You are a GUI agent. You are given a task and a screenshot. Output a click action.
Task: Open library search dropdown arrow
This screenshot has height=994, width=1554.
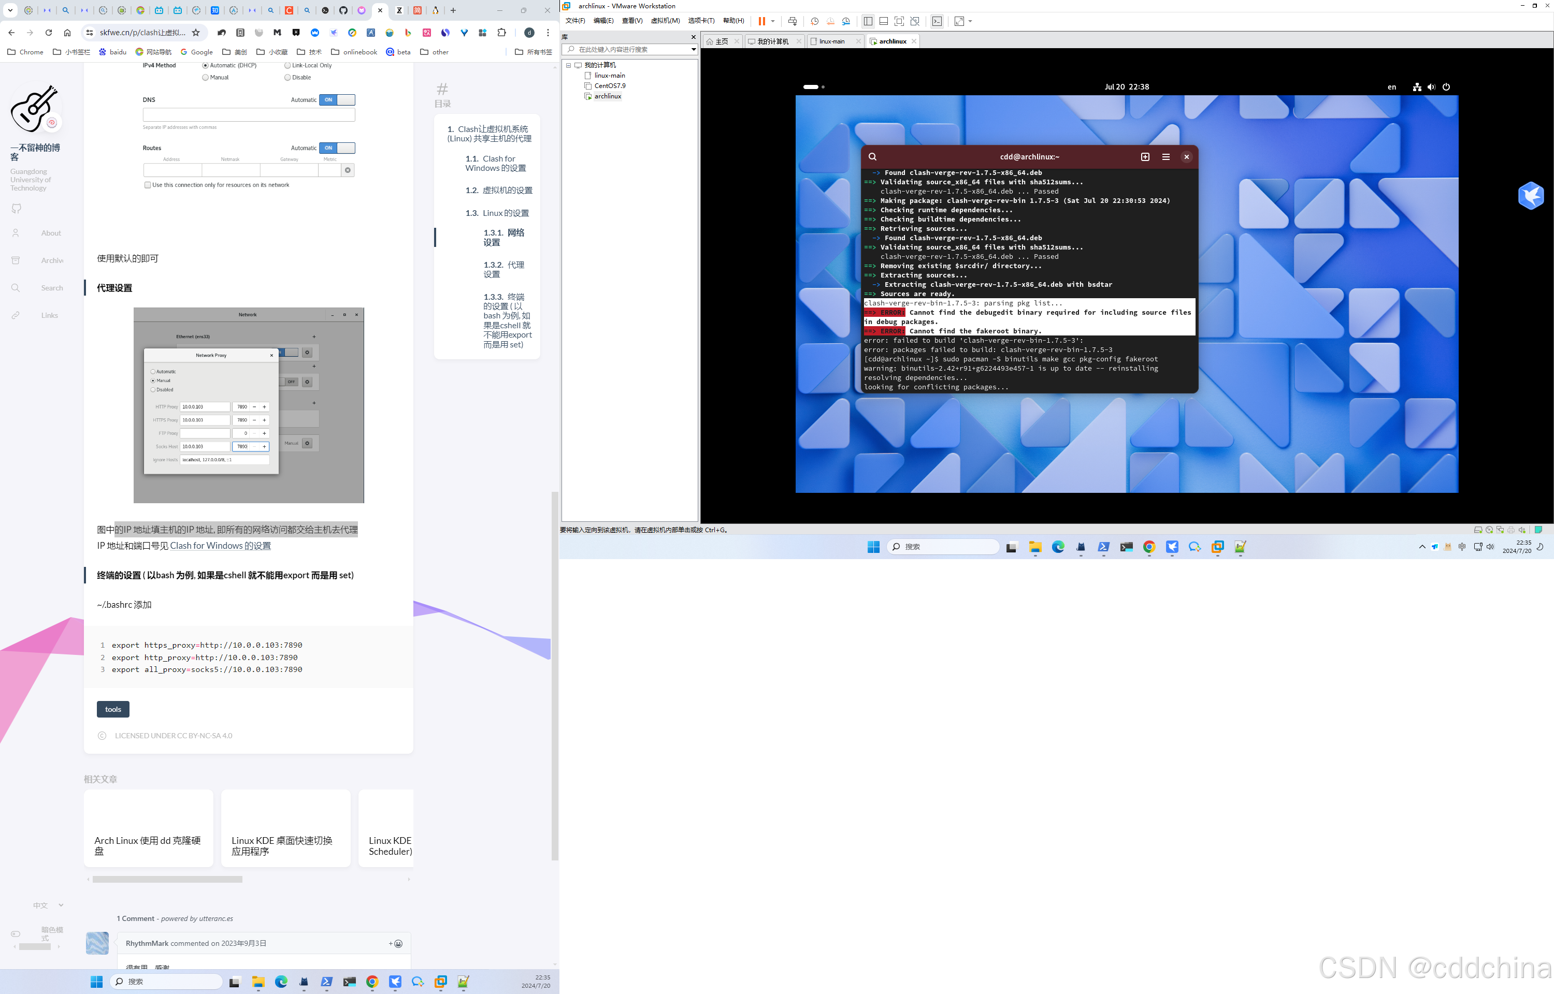point(694,50)
